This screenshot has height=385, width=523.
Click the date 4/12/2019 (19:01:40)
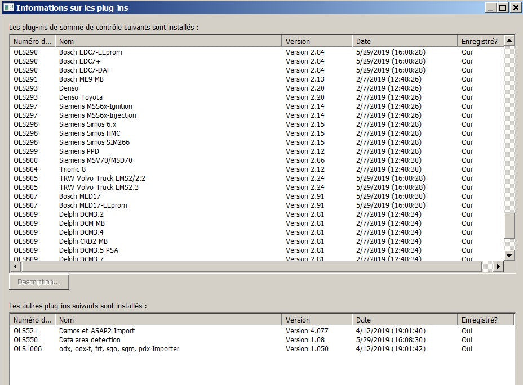coord(391,331)
